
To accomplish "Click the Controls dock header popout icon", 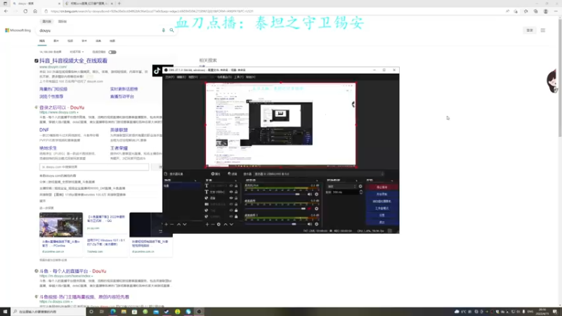I will (392, 180).
